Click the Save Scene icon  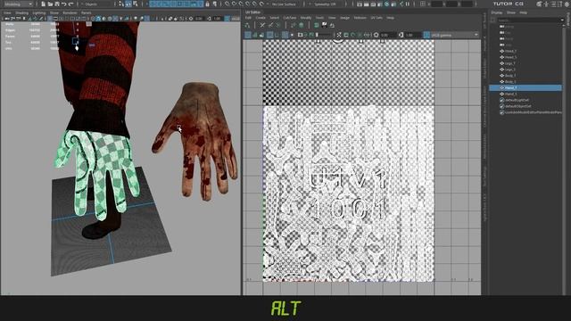[x=57, y=4]
